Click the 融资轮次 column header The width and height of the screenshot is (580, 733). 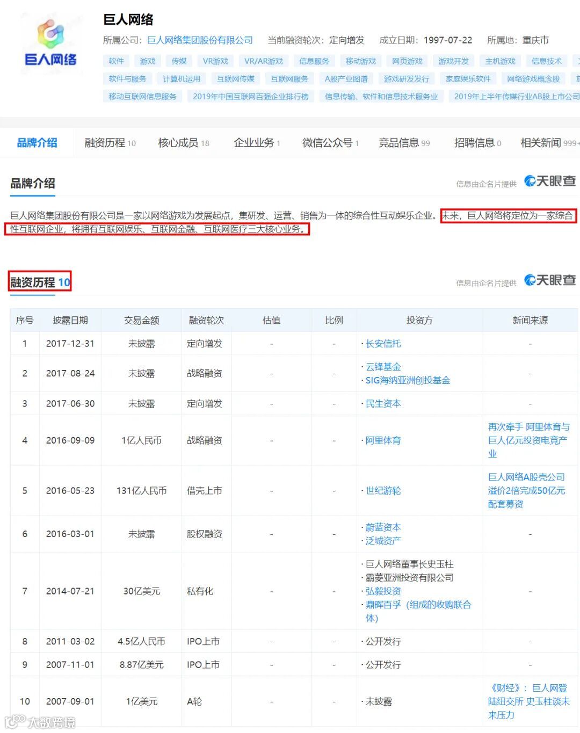pyautogui.click(x=206, y=321)
